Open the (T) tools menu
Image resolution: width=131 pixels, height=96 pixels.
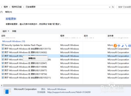tap(1, 12)
